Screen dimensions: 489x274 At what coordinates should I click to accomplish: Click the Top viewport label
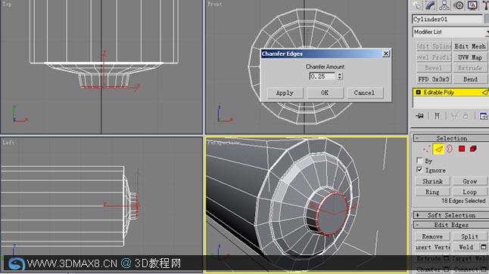tap(7, 4)
